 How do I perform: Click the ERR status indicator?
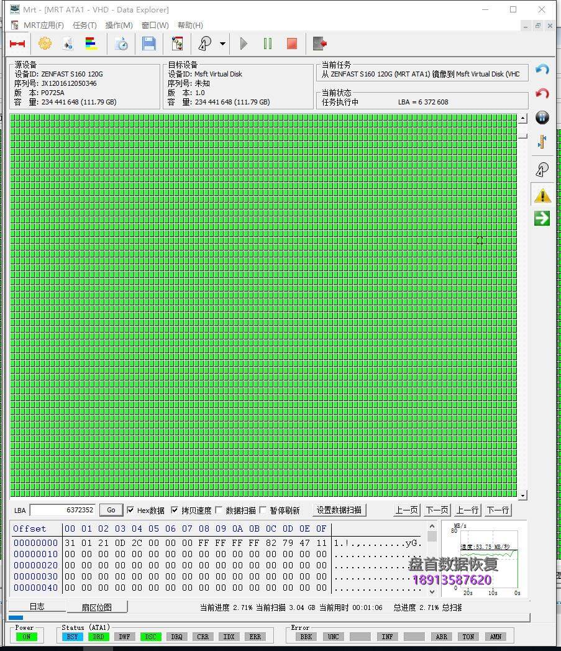point(255,637)
